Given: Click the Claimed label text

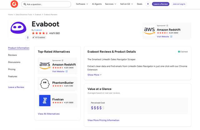Looking at the screenshot, I should [x=184, y=52].
